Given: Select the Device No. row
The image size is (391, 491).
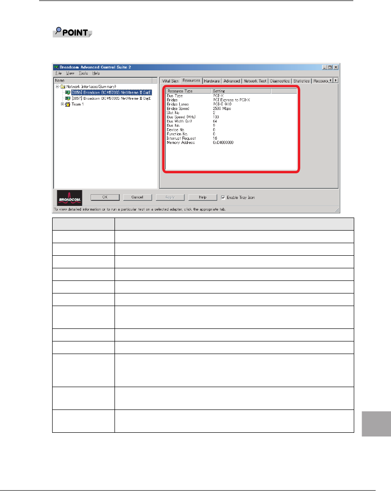Looking at the screenshot, I should pos(231,130).
